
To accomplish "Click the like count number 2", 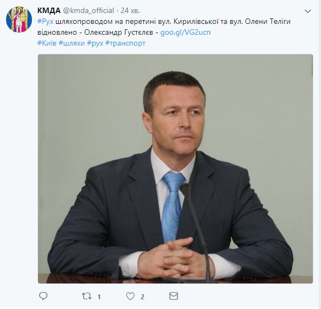I will coord(142,297).
